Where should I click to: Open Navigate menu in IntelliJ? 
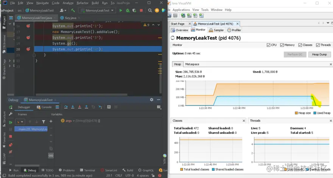(x=42, y=3)
